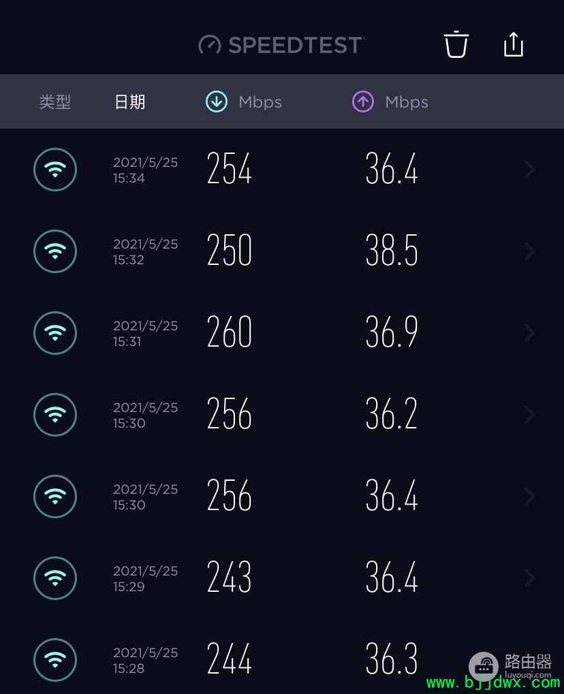564x694 pixels.
Task: Select Wi-Fi icon of 15:34 result
Action: (x=55, y=170)
